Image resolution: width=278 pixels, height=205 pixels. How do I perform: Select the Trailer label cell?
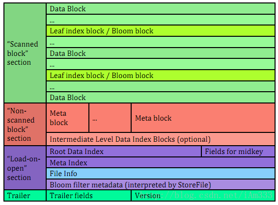click(25, 196)
